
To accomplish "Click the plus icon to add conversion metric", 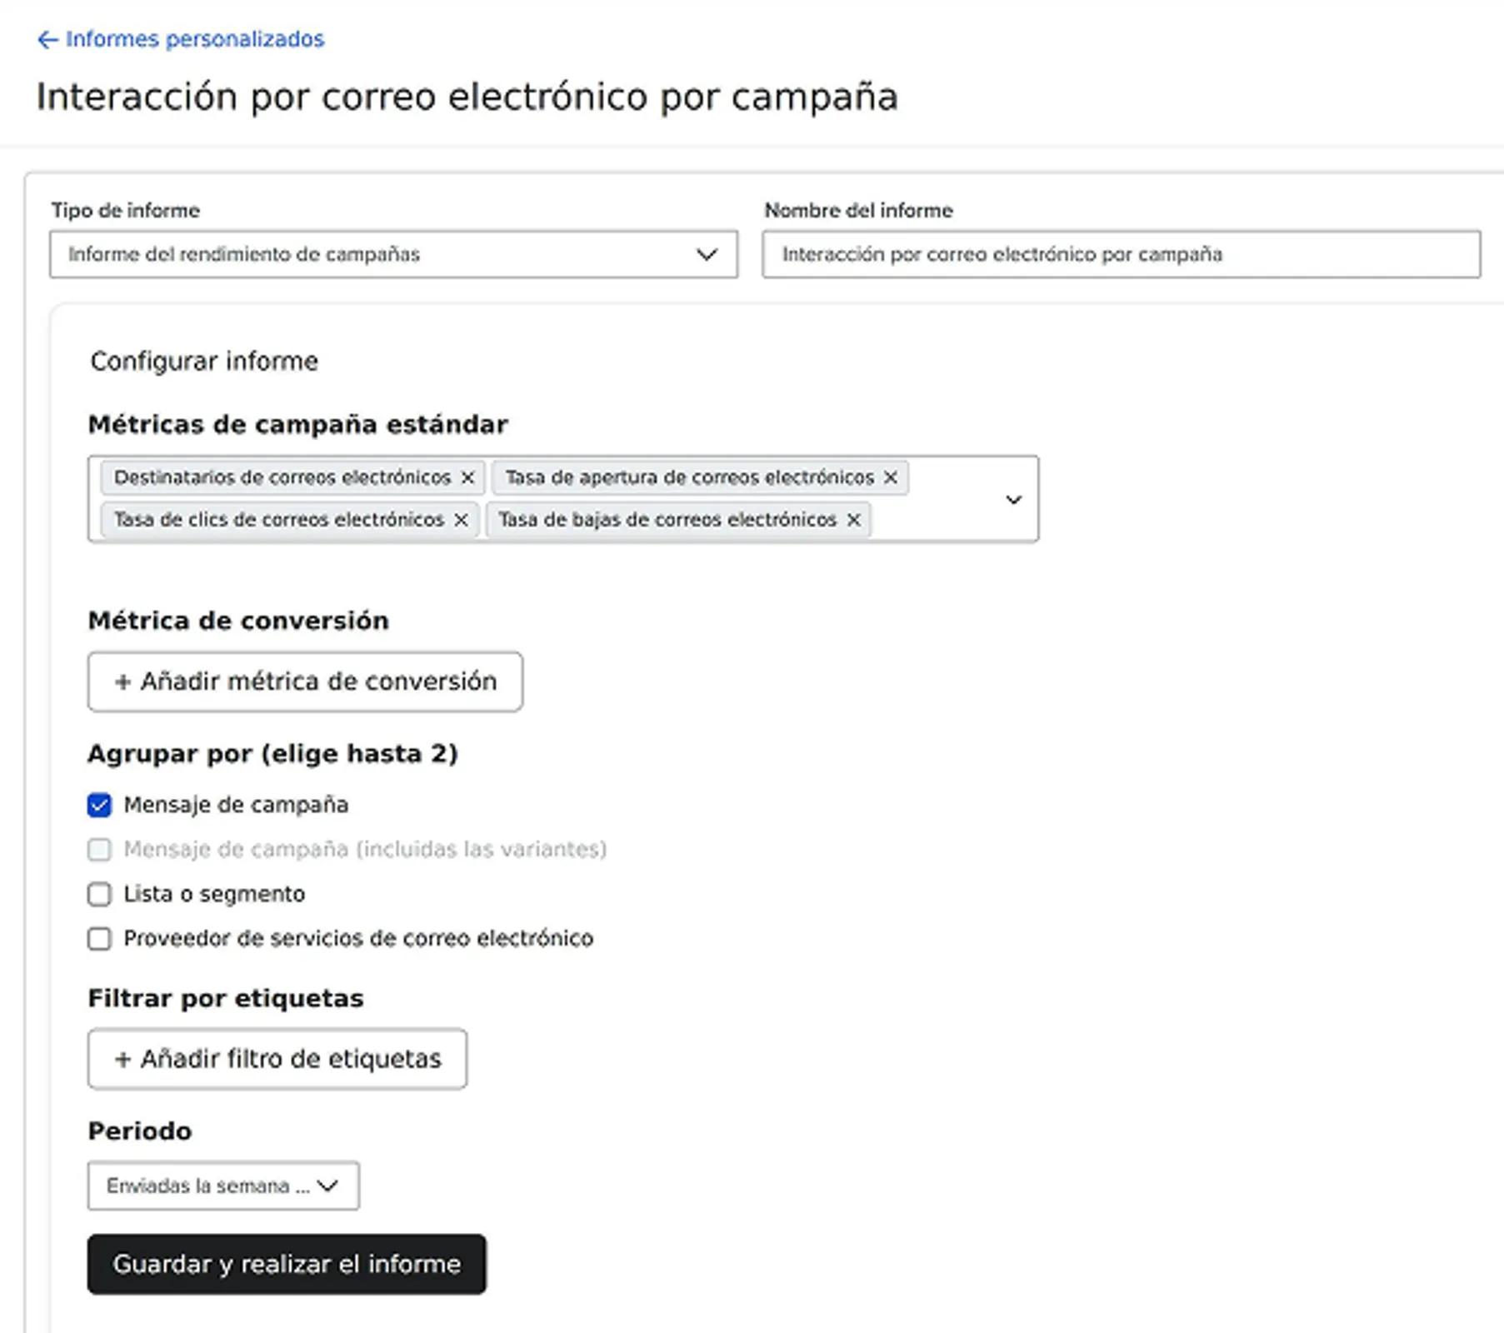I will point(122,681).
